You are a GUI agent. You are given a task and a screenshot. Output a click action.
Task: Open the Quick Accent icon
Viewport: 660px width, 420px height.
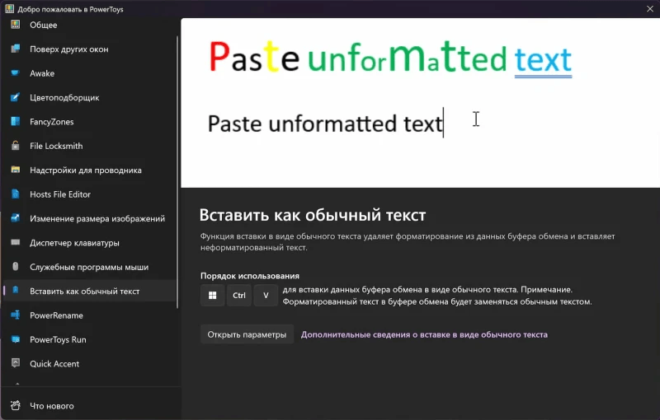(15, 364)
